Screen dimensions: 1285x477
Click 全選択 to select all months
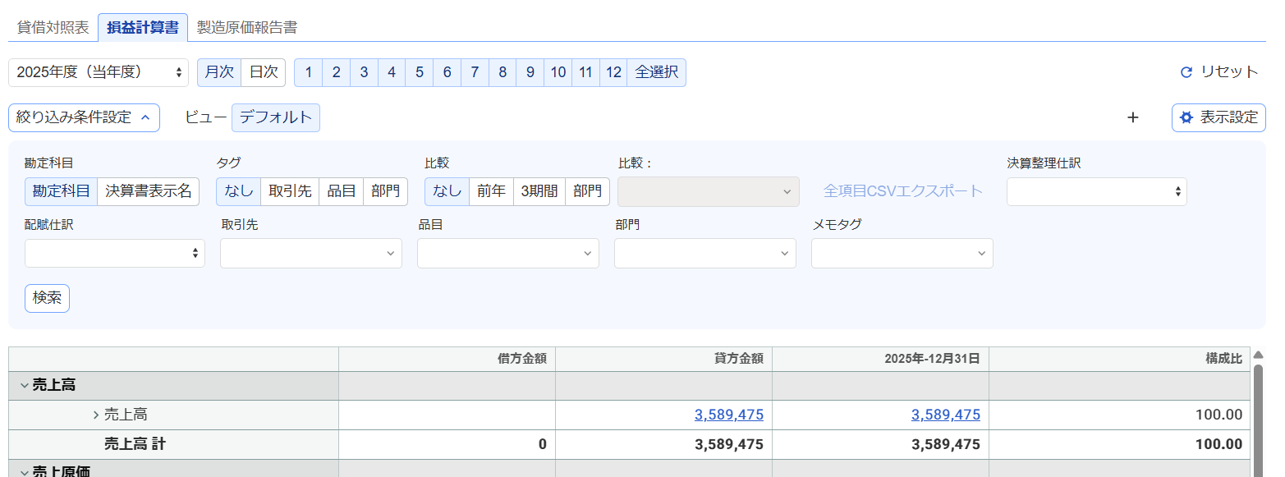tap(656, 72)
